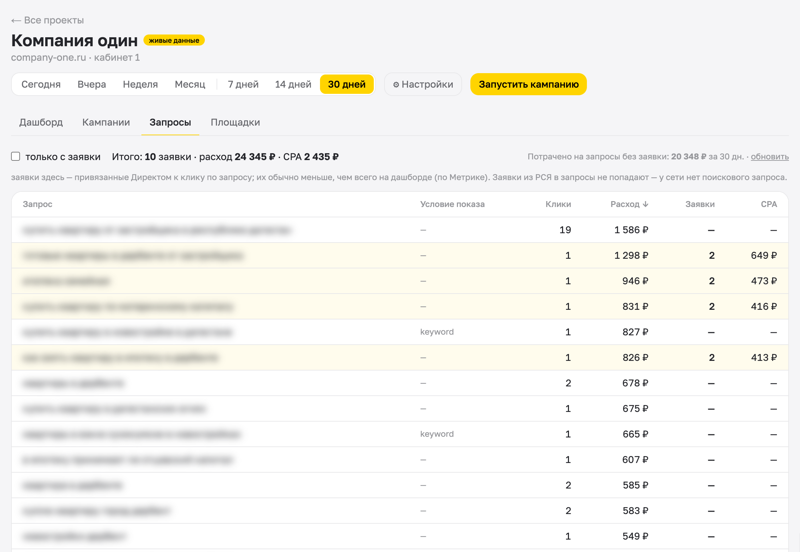Select the Сегодня period
This screenshot has width=800, height=552.
coord(41,84)
